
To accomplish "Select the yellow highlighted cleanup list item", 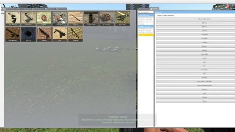I will pyautogui.click(x=146, y=35).
